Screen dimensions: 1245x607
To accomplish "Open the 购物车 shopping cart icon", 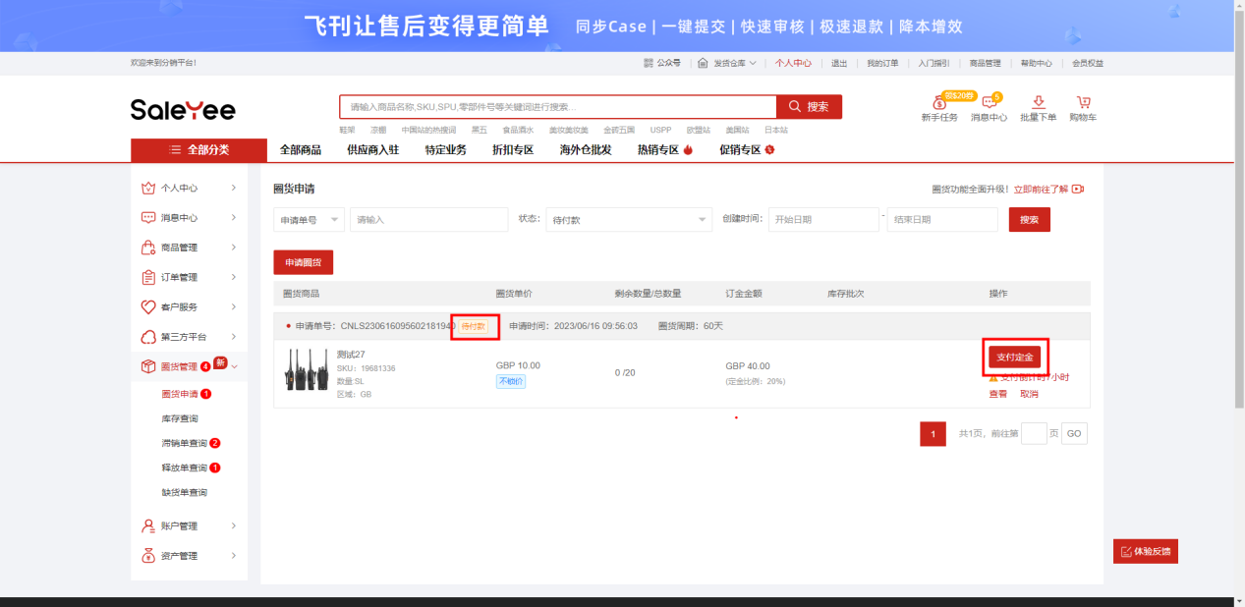I will [1083, 102].
